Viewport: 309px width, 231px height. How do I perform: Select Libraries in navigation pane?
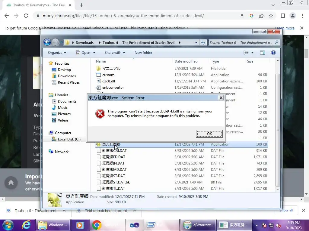pos(62,95)
